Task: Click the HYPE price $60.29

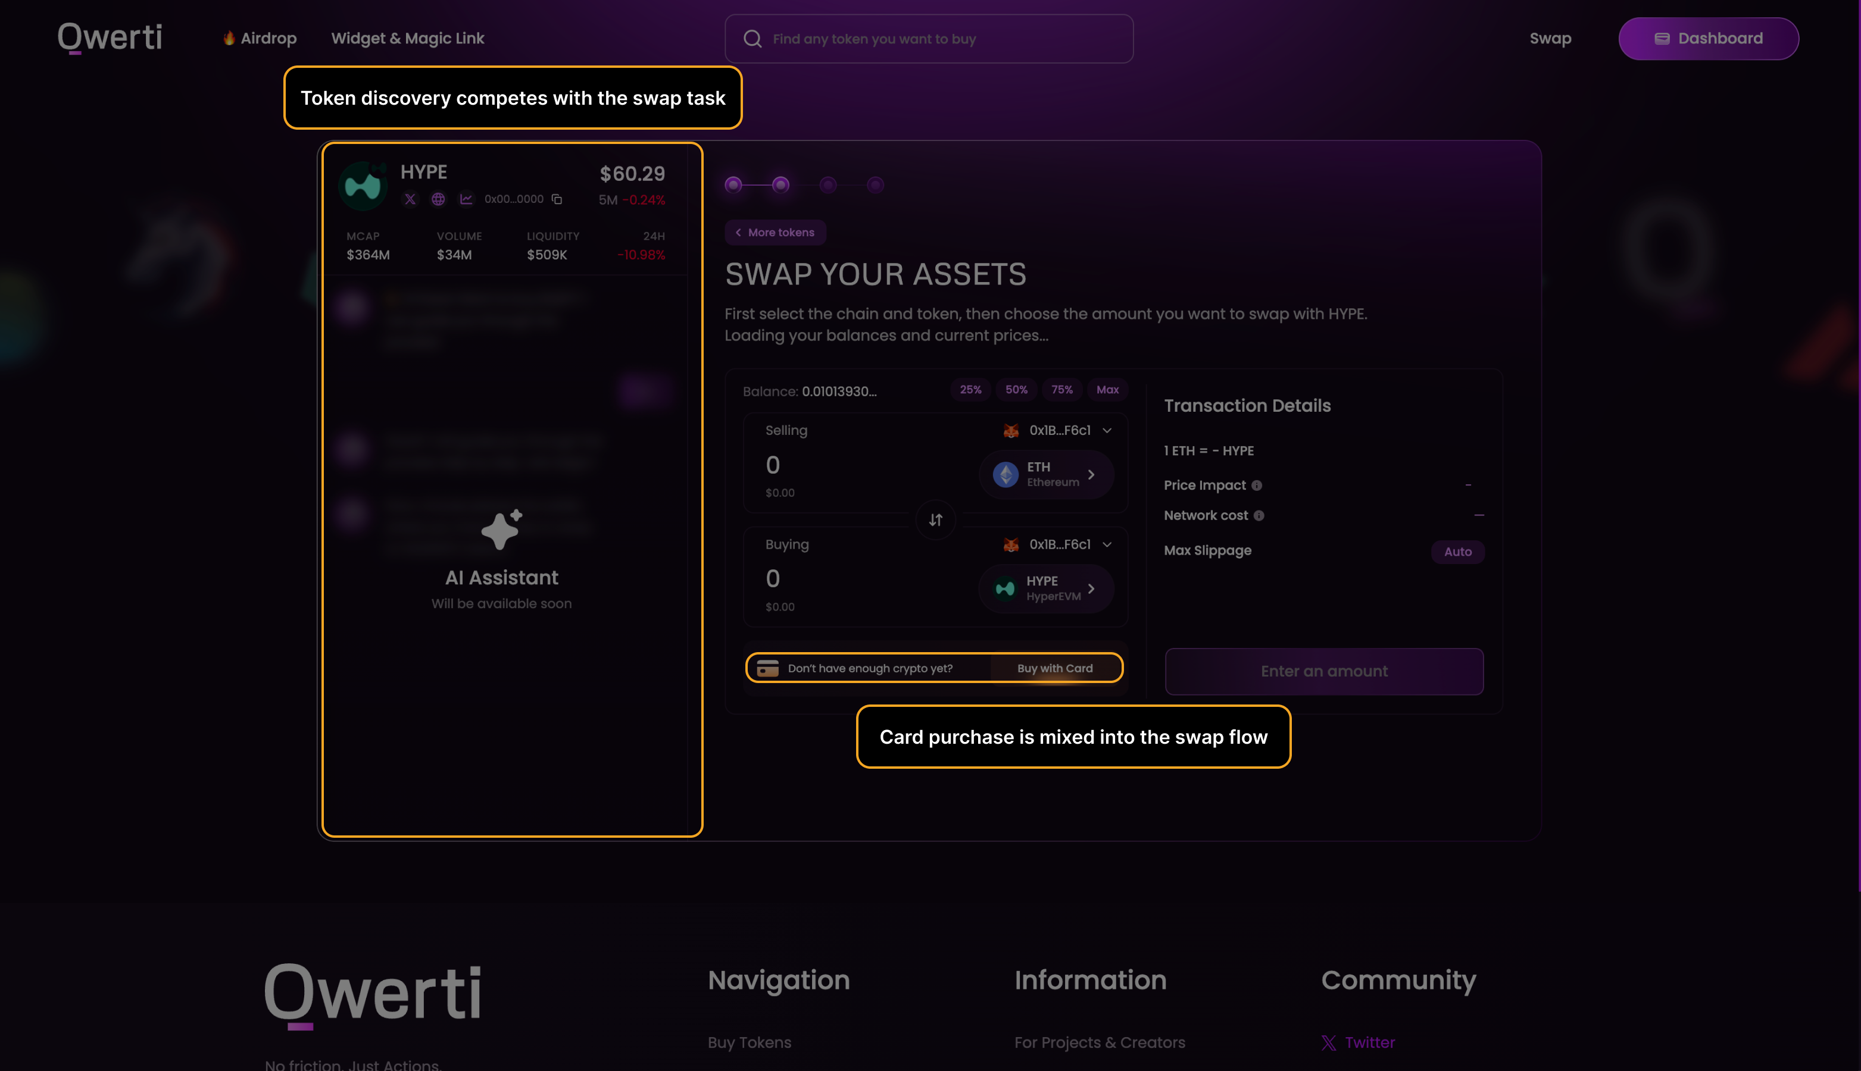Action: click(x=632, y=174)
